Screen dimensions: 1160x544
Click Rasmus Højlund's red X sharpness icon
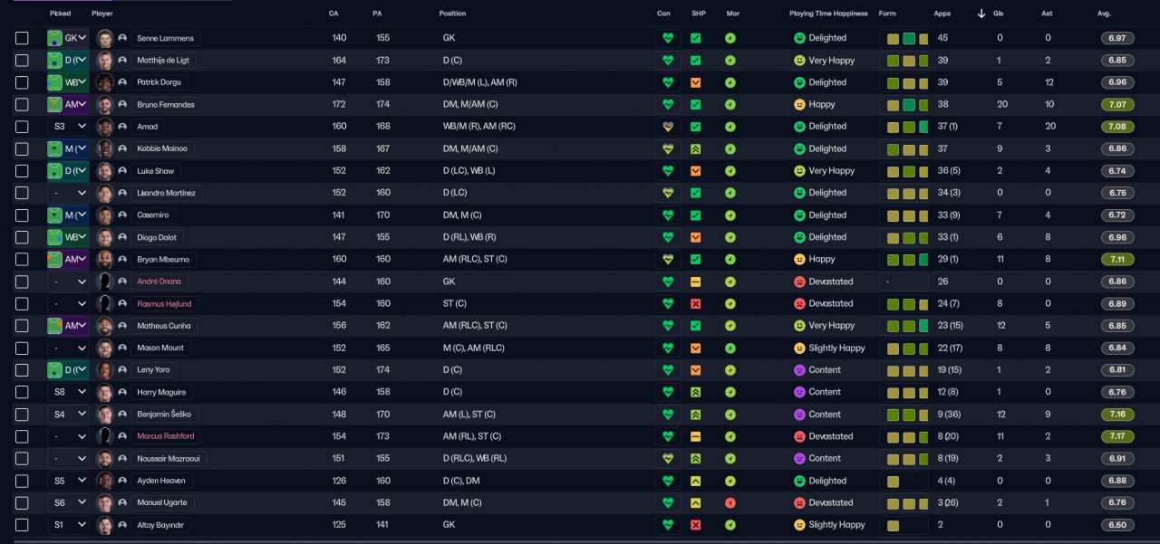[x=695, y=303]
